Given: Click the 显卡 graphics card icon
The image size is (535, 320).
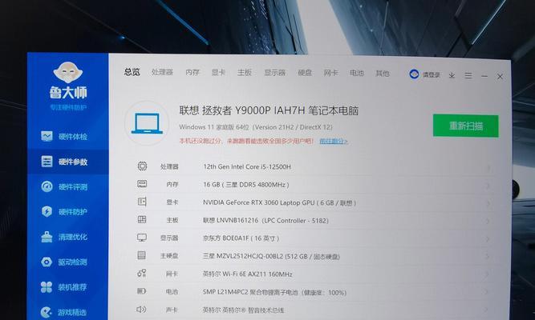Looking at the screenshot, I should 142,202.
